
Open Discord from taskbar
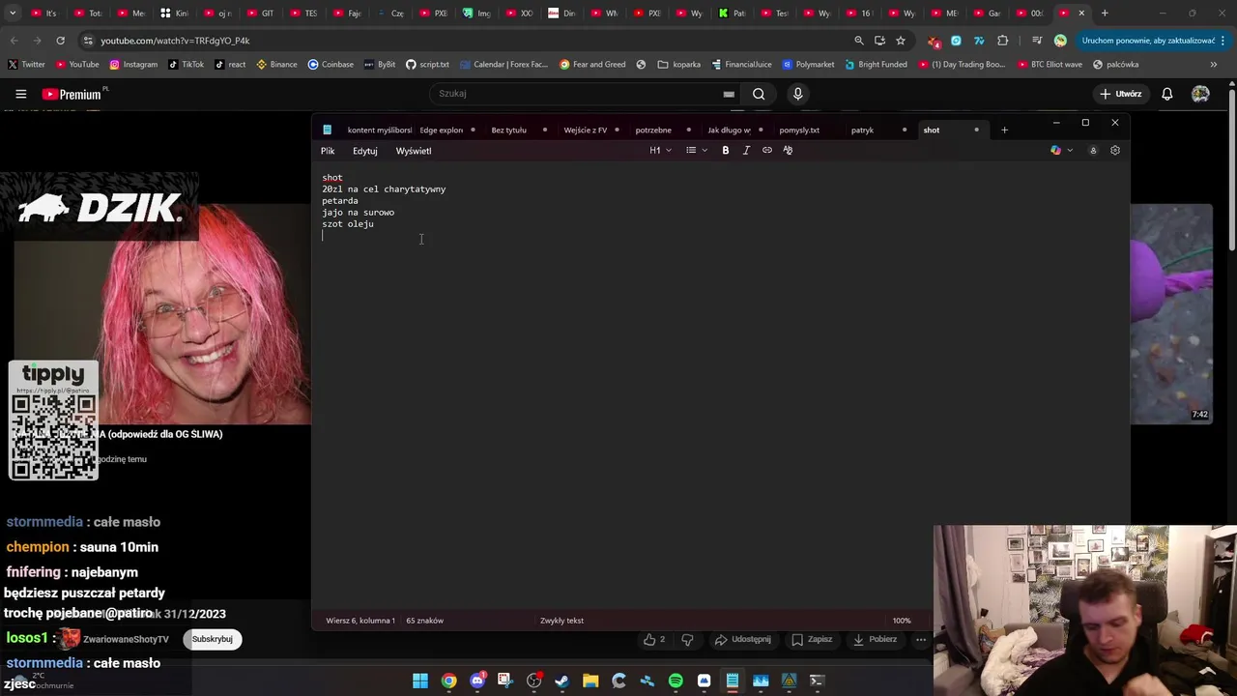point(477,681)
